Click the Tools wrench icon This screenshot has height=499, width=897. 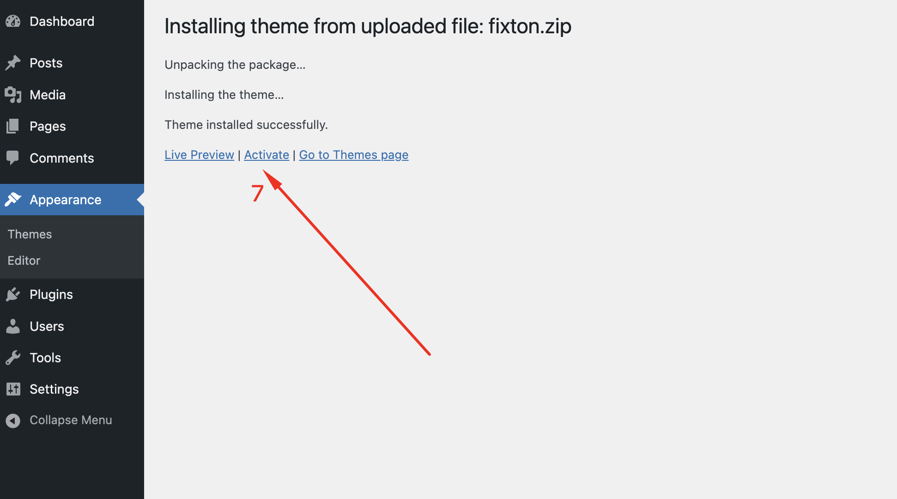(13, 358)
